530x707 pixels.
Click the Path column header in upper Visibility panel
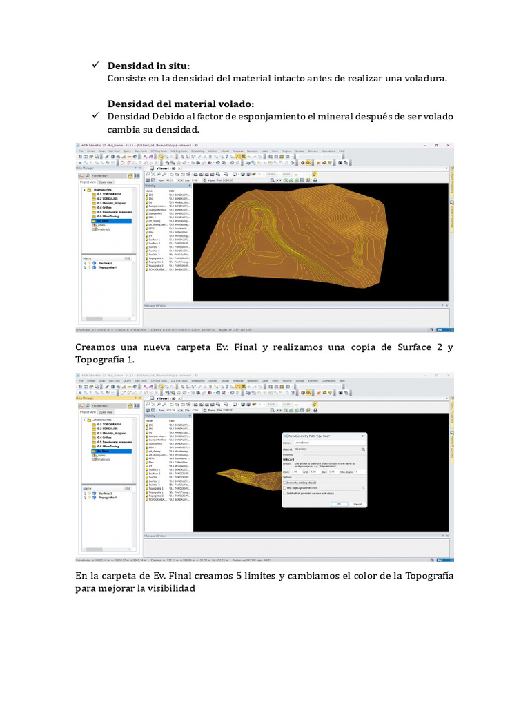click(x=171, y=191)
